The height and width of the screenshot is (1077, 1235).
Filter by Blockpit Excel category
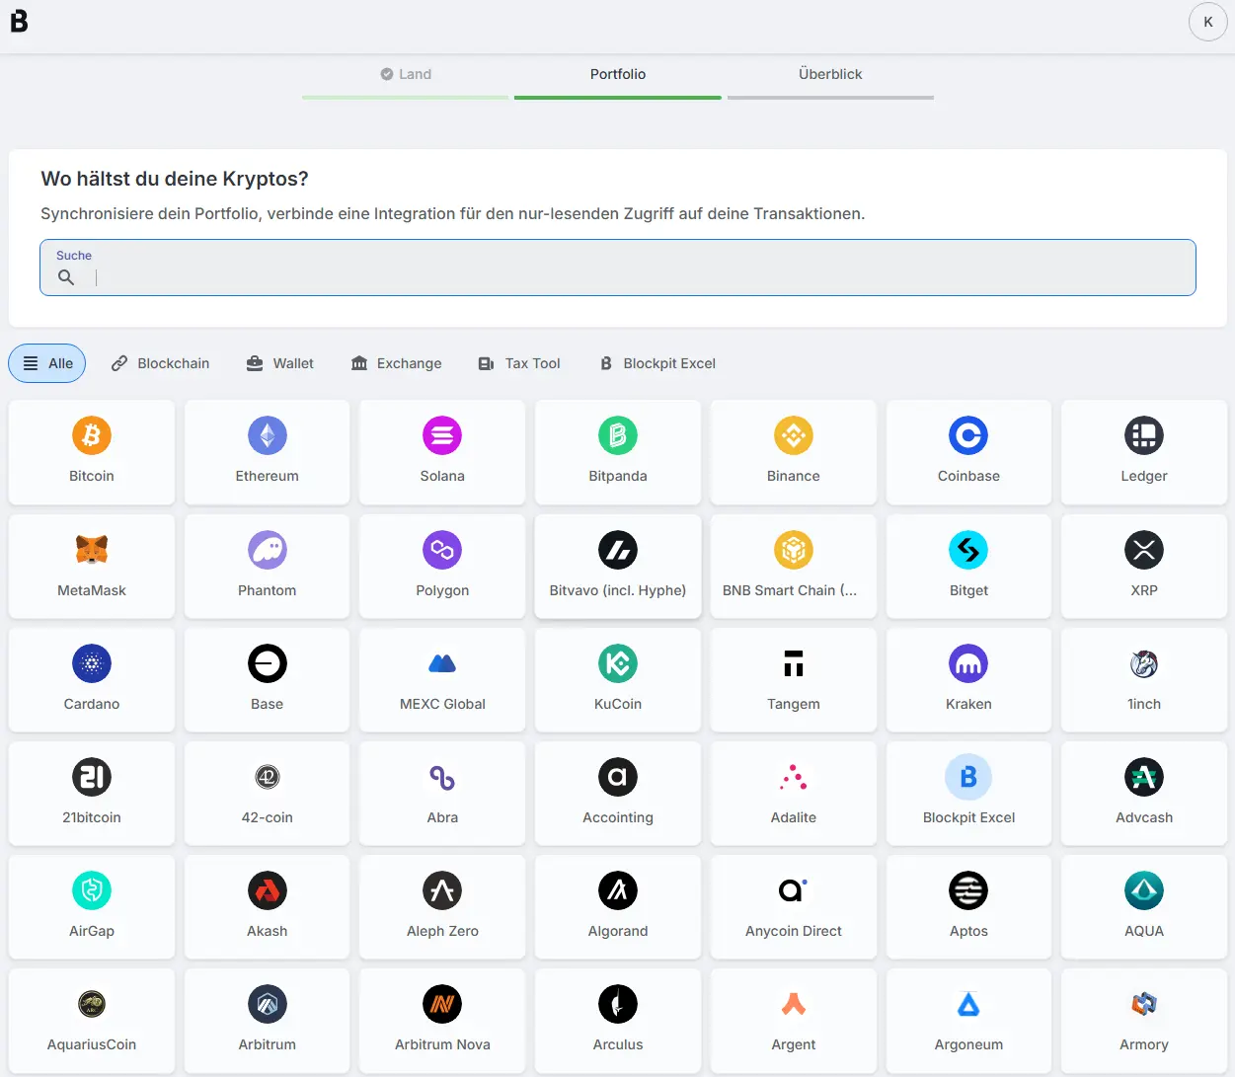pyautogui.click(x=657, y=363)
